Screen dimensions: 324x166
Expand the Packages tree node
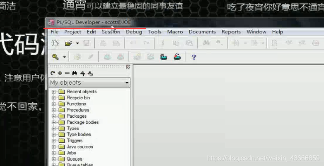pos(54,116)
